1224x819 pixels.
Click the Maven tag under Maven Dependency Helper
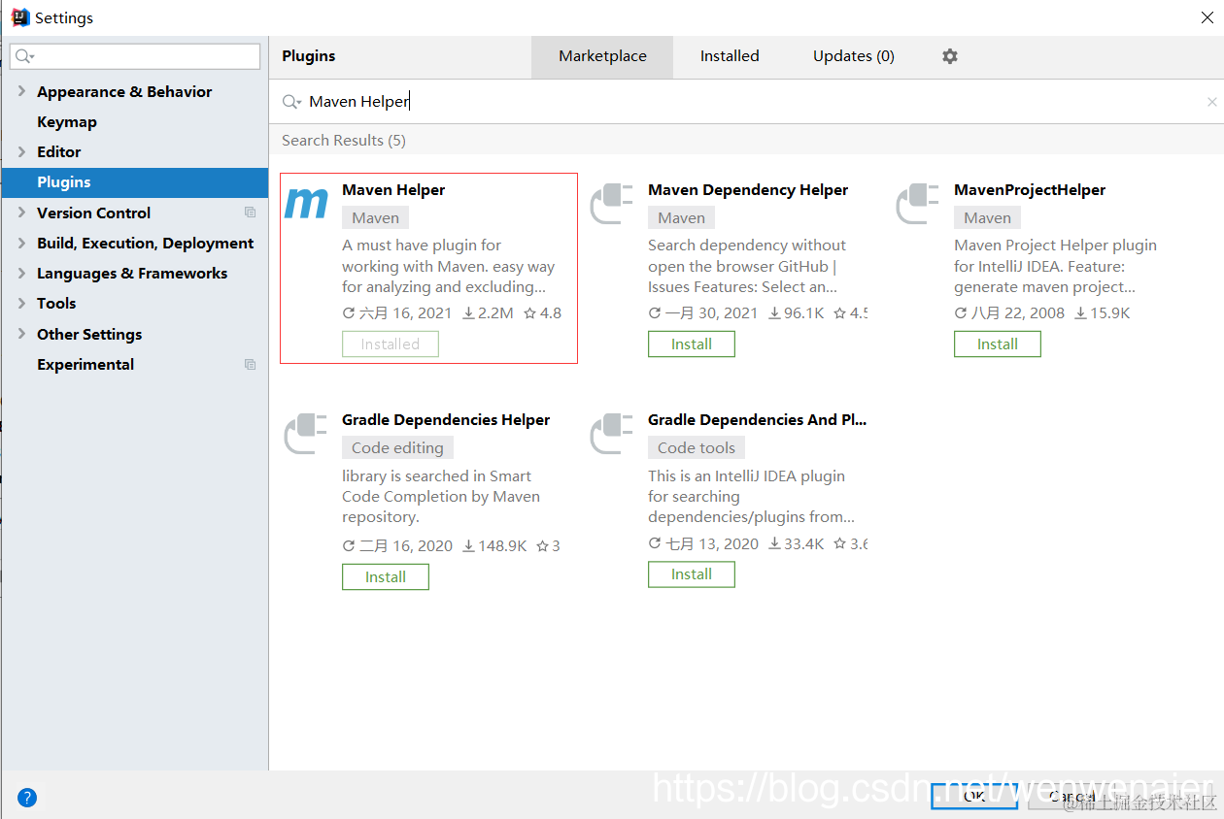point(681,218)
